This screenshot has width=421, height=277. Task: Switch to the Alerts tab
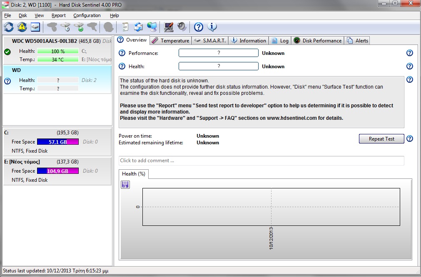[357, 40]
